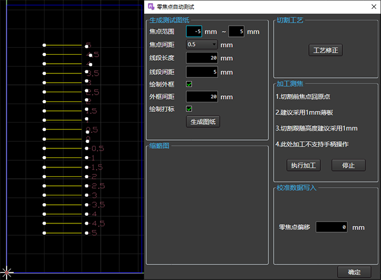Open the 焦点间距 dropdown showing 0.5
Image resolution: width=381 pixels, height=280 pixels.
(x=202, y=44)
